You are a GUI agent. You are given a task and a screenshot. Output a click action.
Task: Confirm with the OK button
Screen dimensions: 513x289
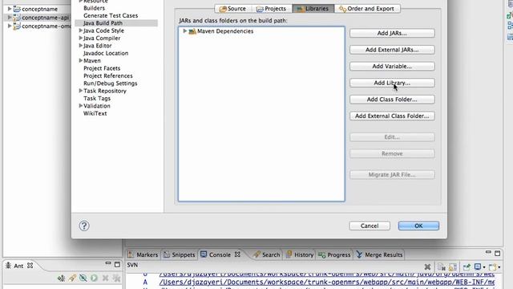point(418,226)
